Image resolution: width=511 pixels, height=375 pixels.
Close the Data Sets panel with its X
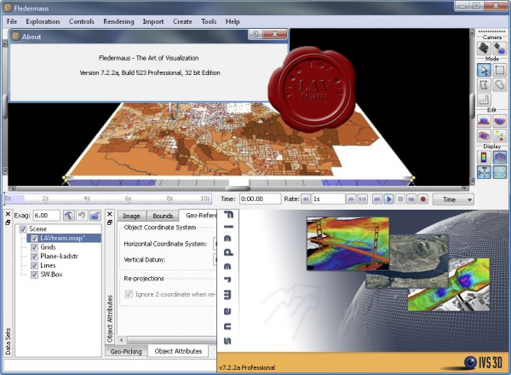tap(8, 214)
